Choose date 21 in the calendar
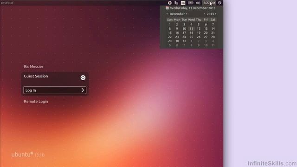The width and height of the screenshot is (297, 167). click(213, 33)
